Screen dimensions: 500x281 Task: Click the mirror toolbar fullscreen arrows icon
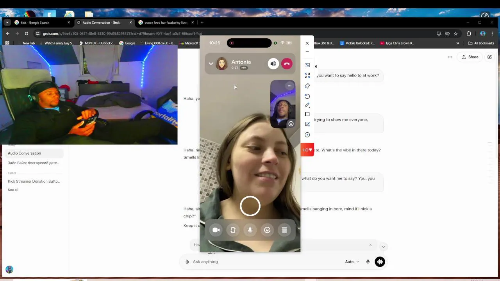[307, 75]
